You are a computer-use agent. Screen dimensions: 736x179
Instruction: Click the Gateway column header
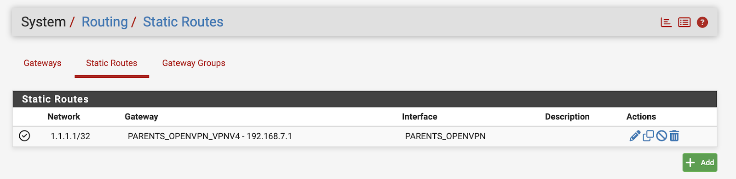coord(141,117)
